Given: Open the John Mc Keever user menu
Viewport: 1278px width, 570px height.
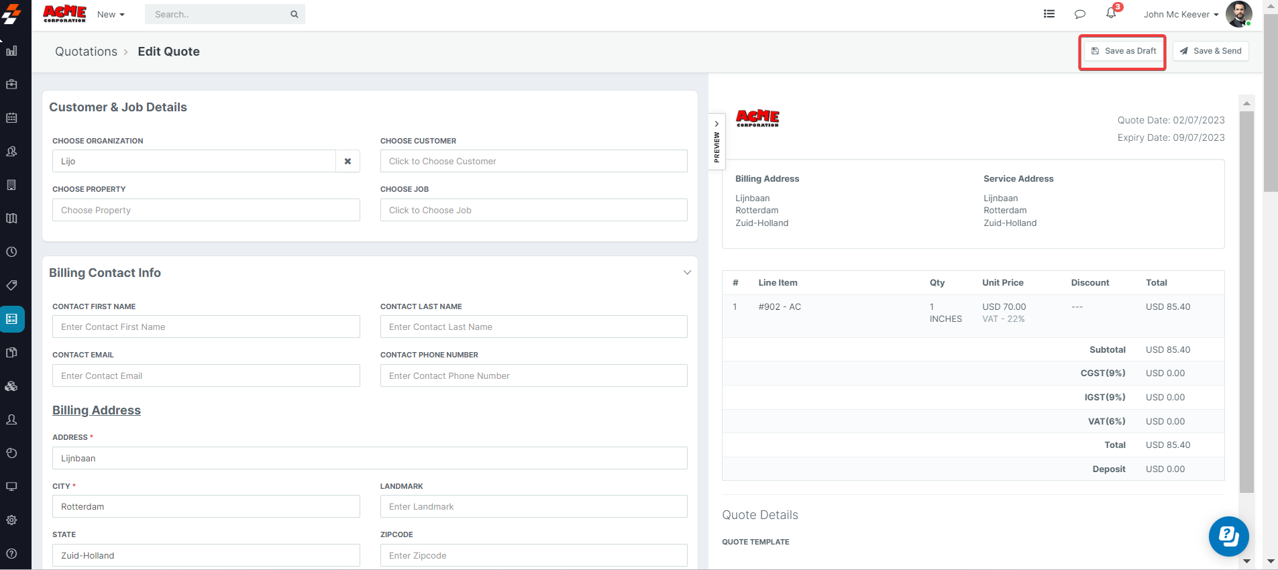Looking at the screenshot, I should coord(1181,14).
